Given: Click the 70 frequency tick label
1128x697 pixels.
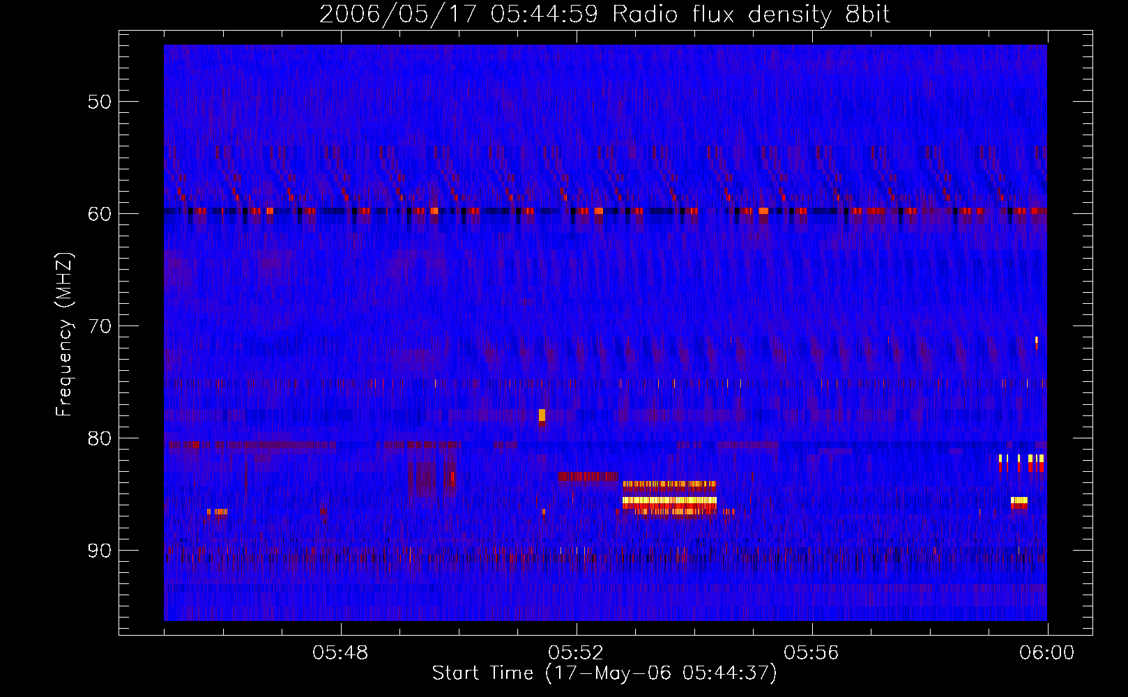Looking at the screenshot, I should [x=100, y=326].
